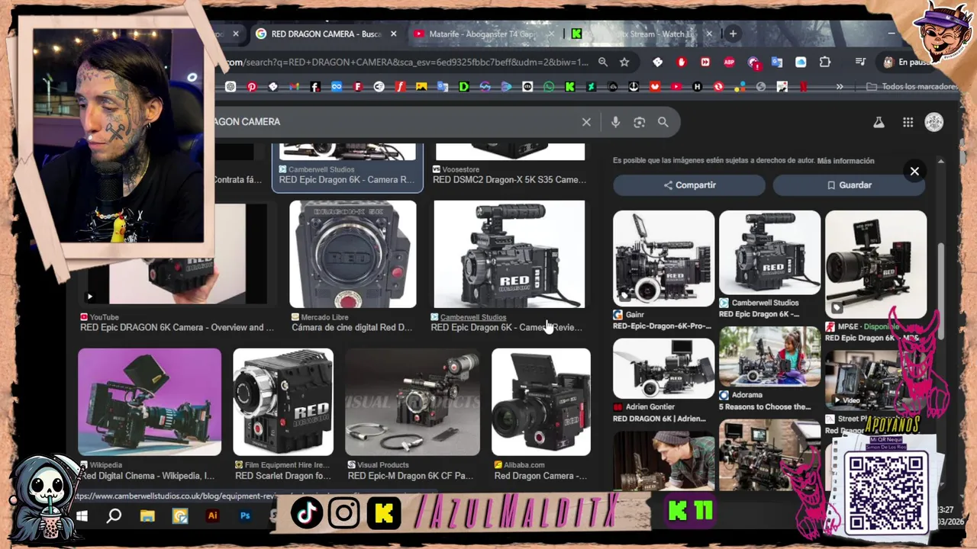Open the zoom magnifier icon in address bar
977x549 pixels.
(x=603, y=63)
